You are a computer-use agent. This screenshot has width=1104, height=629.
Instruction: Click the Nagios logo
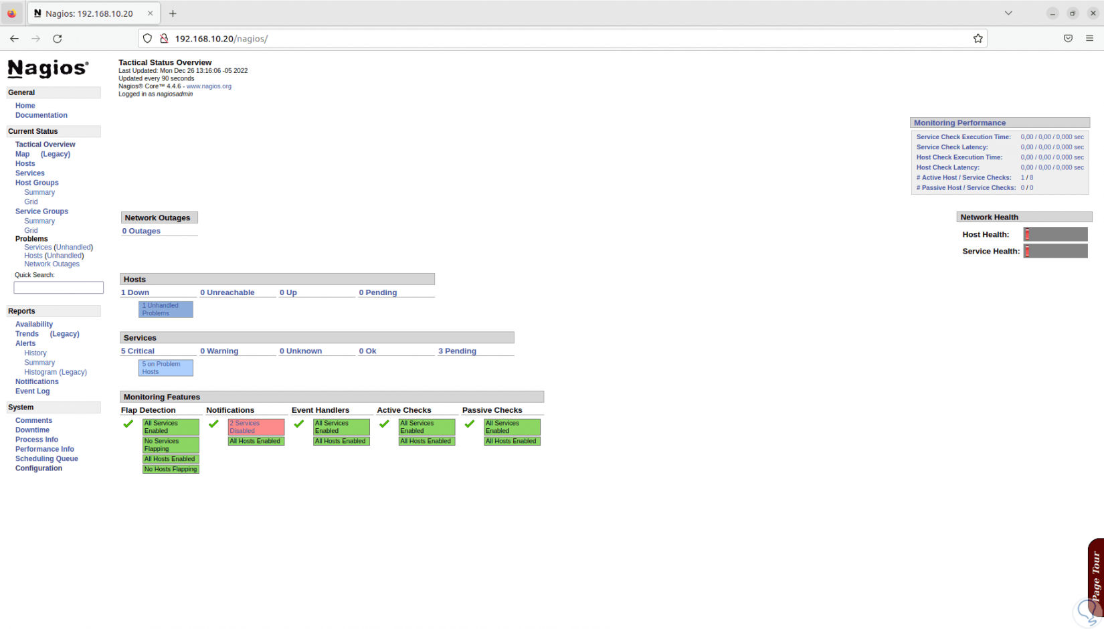coord(48,68)
